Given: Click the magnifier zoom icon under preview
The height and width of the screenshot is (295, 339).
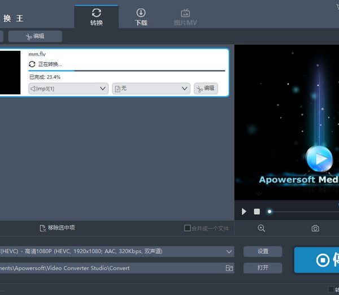Looking at the screenshot, I should 261,228.
